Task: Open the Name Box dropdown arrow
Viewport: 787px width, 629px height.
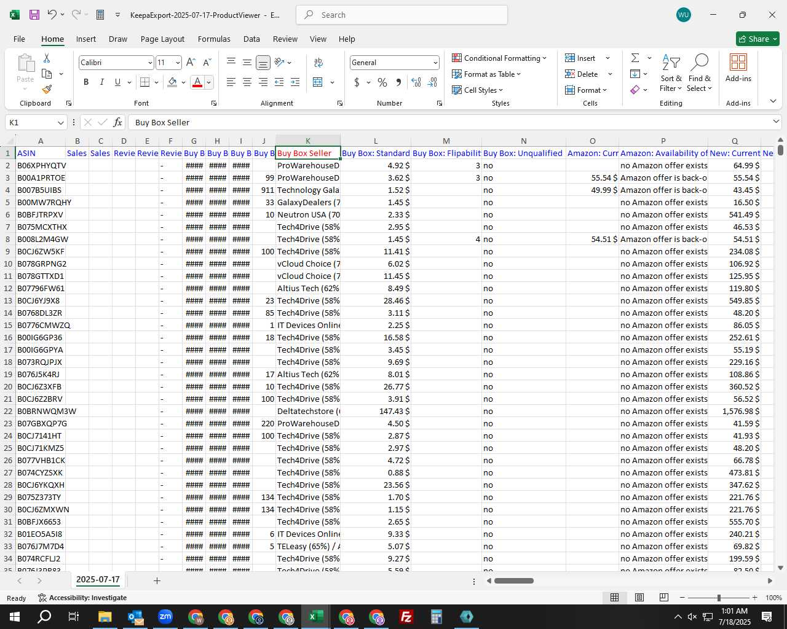Action: (60, 122)
